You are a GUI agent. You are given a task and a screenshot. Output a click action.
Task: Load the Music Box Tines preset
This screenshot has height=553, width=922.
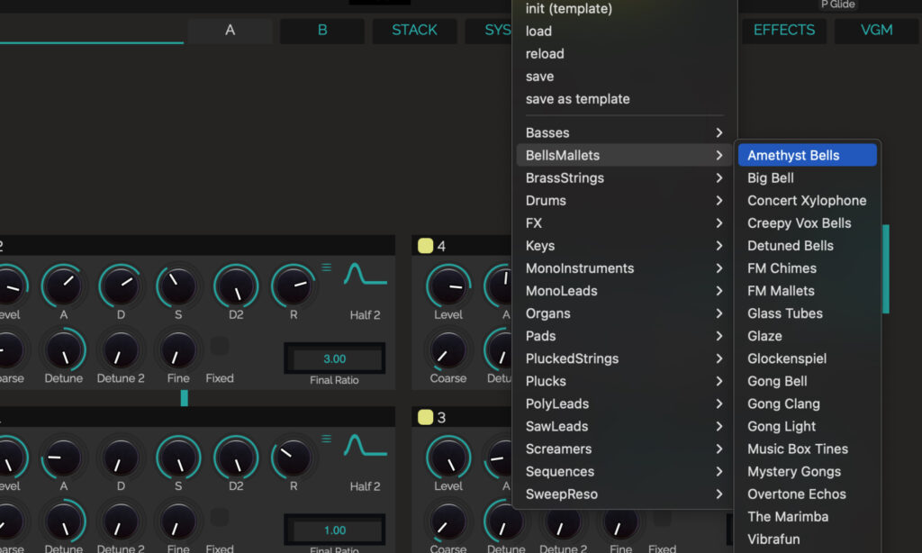click(808, 449)
